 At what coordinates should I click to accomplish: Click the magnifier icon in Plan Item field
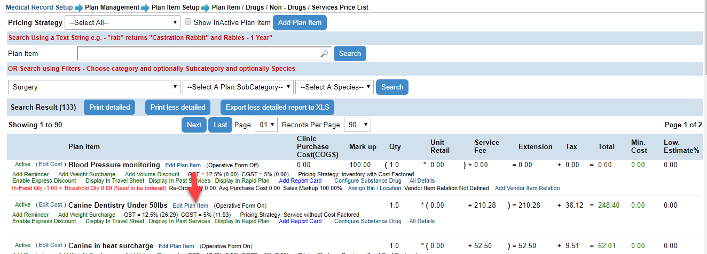[324, 54]
